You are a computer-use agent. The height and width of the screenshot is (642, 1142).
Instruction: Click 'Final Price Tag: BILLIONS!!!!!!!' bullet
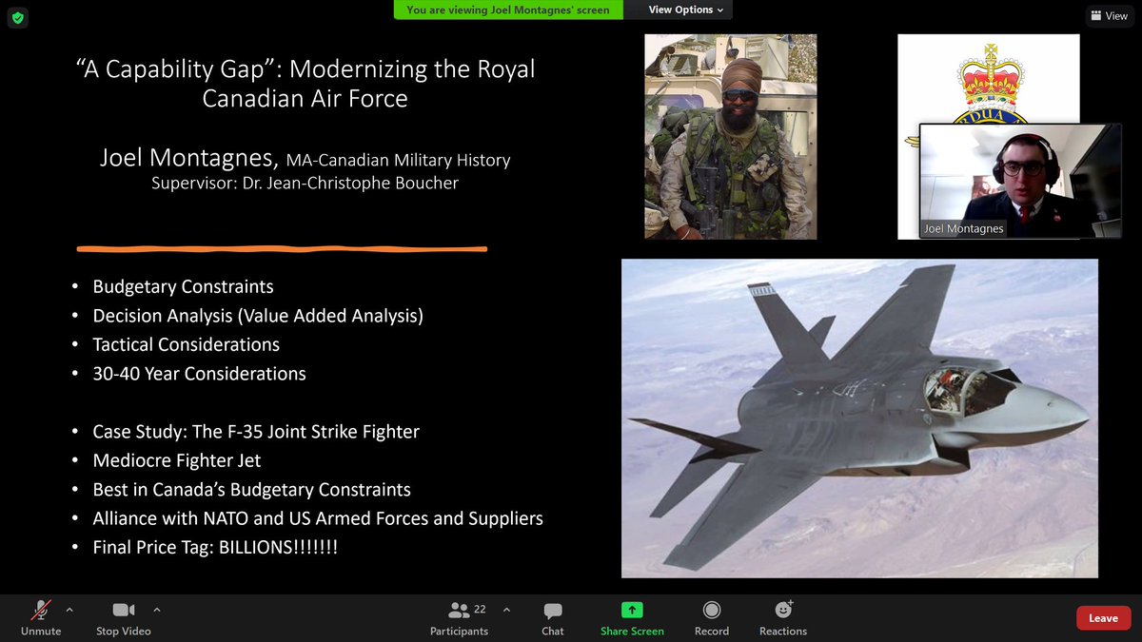215,548
